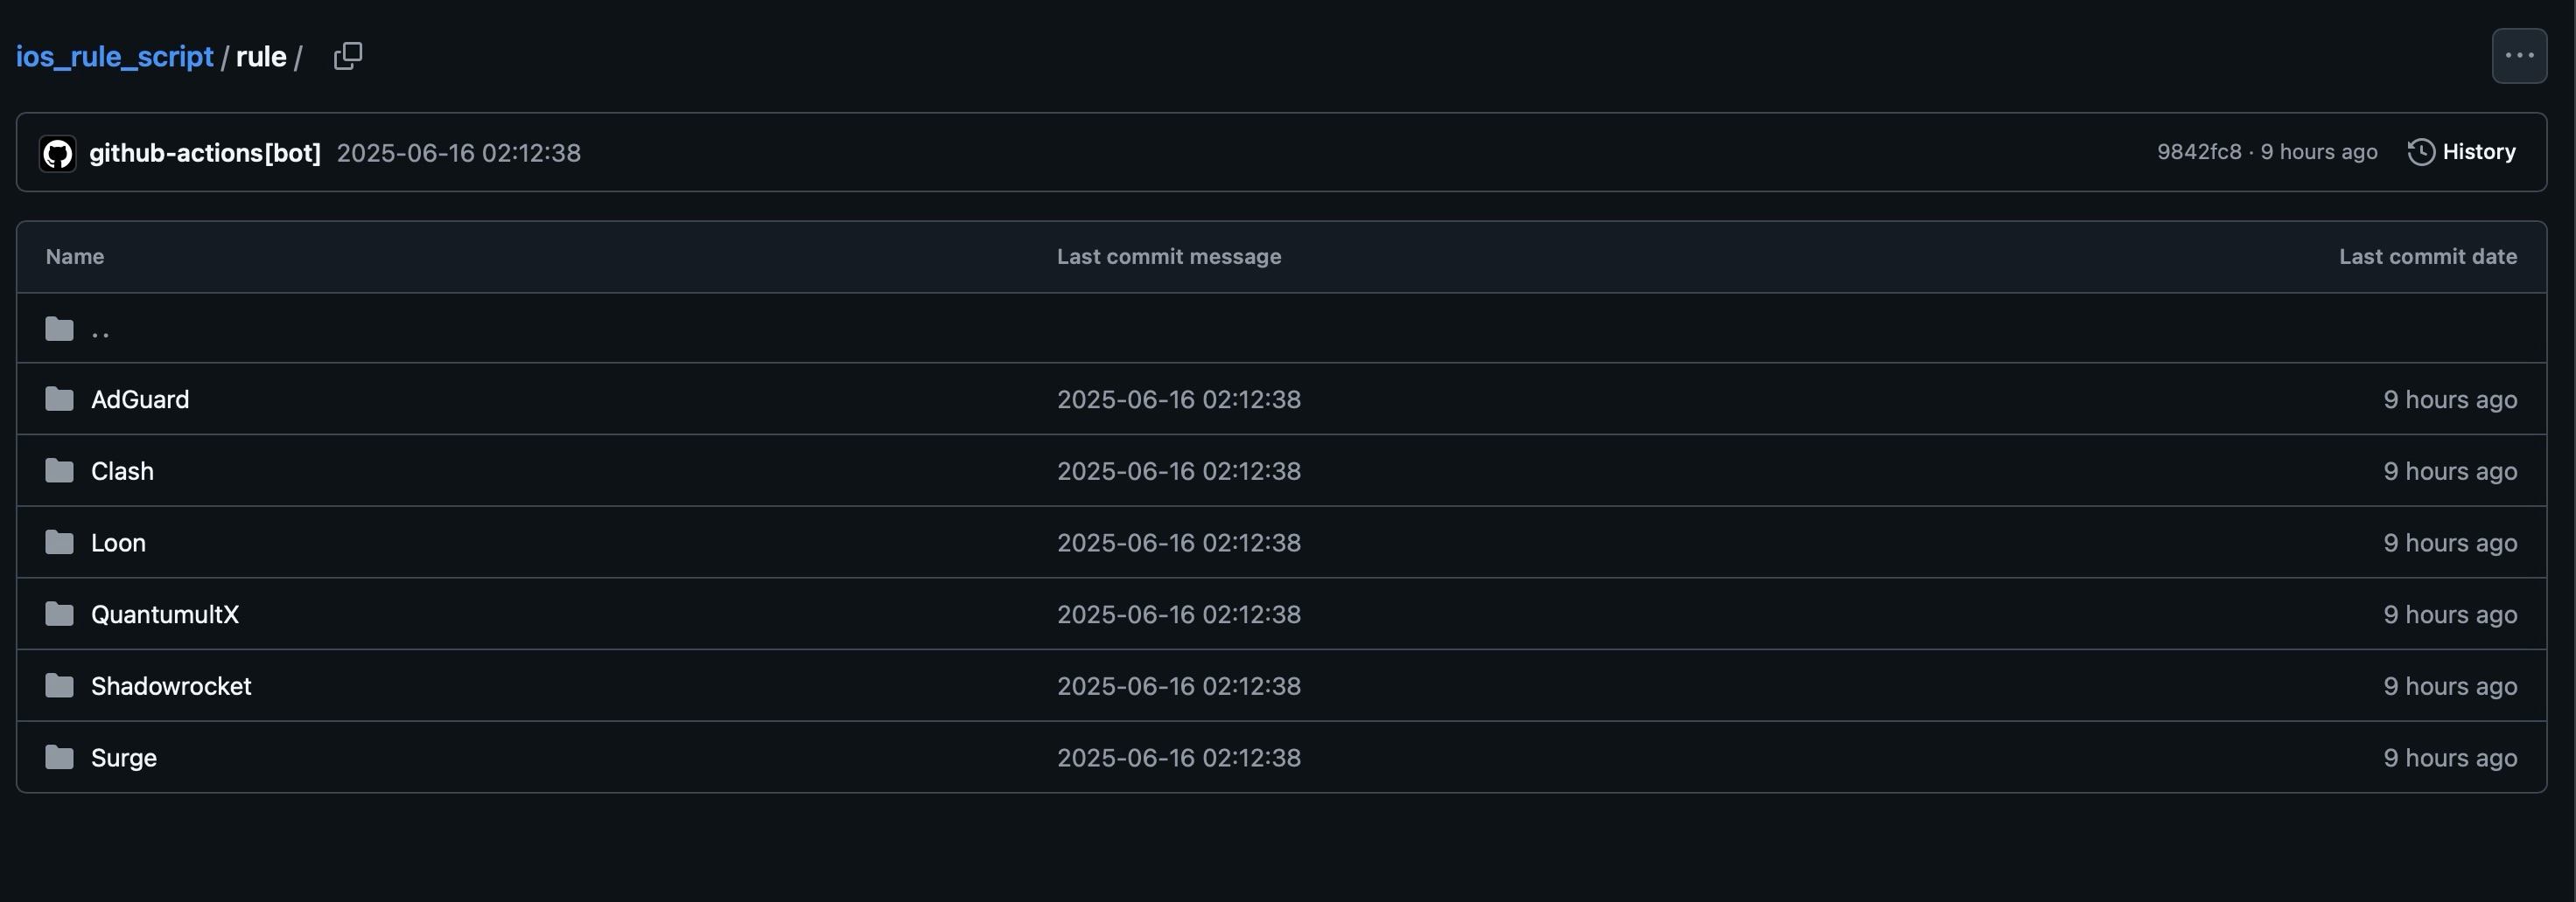2576x902 pixels.
Task: Open the github-actions[bot] author link
Action: pyautogui.click(x=205, y=153)
